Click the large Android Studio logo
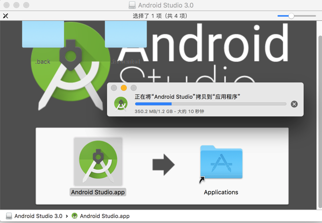Image resolution: width=322 pixels, height=223 pixels. 71,66
